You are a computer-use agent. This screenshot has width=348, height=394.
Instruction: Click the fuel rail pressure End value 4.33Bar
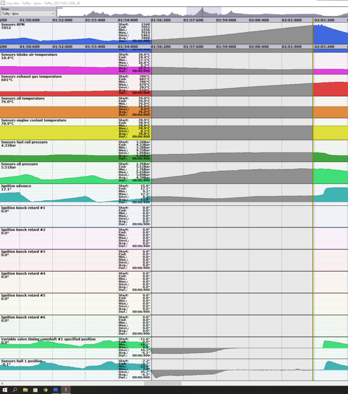(143, 145)
